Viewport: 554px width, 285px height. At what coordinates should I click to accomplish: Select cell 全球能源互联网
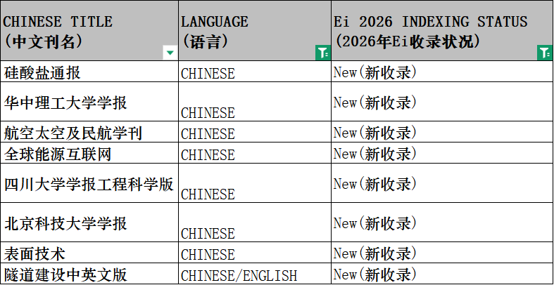[x=89, y=153]
